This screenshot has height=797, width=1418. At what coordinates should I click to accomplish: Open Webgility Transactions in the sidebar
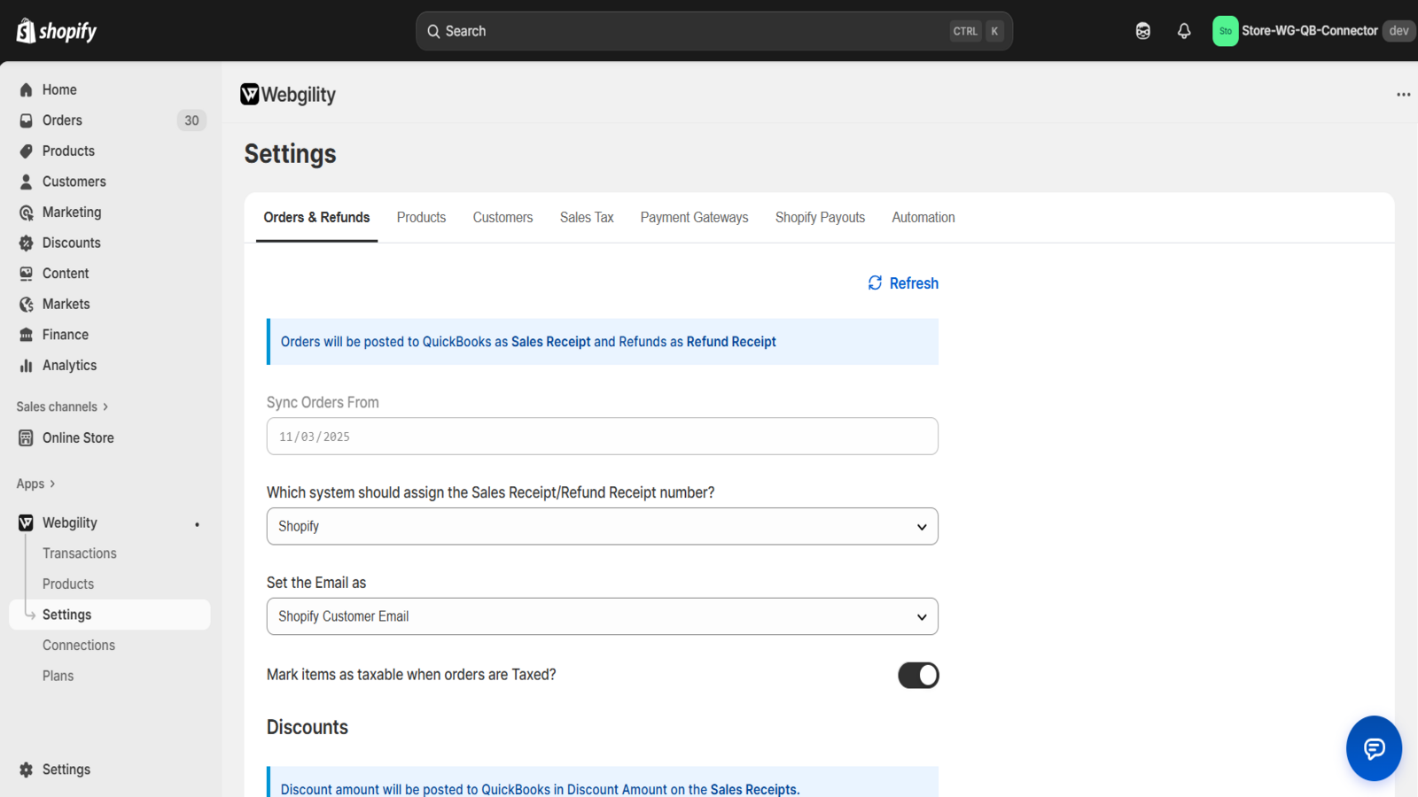click(80, 553)
